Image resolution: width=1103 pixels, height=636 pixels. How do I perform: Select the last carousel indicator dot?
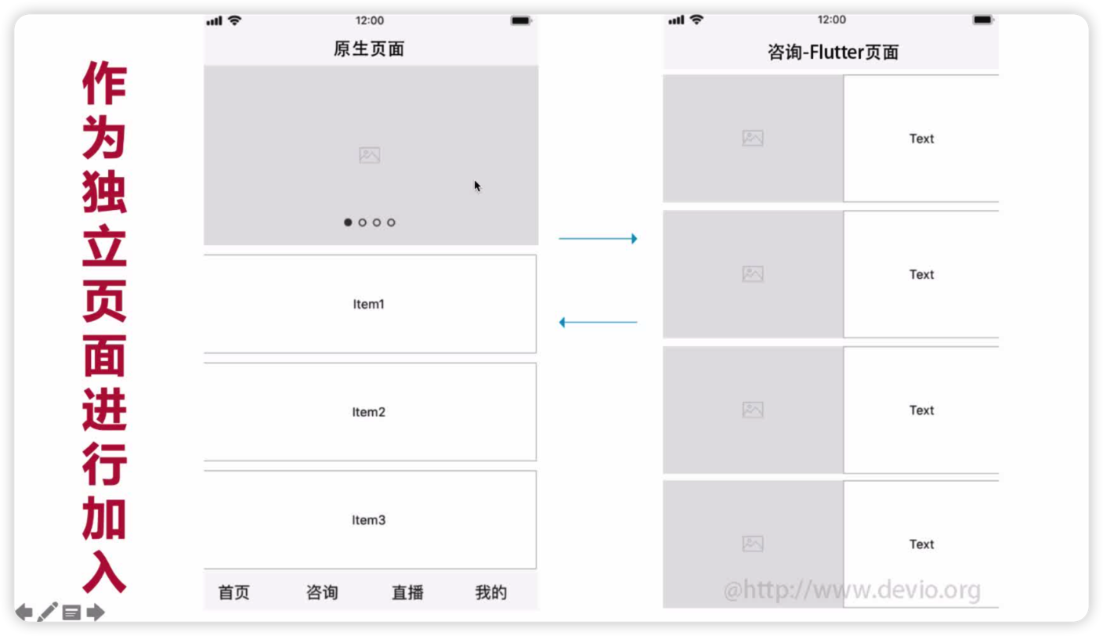(x=391, y=222)
